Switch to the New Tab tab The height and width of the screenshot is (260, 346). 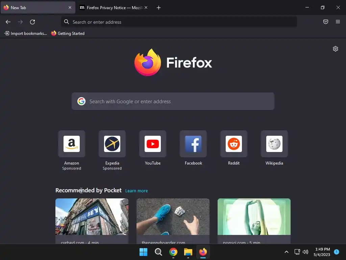click(x=38, y=7)
